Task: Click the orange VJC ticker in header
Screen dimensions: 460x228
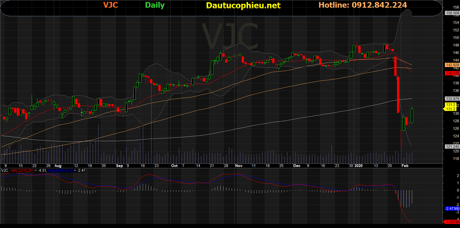Action: pos(111,5)
